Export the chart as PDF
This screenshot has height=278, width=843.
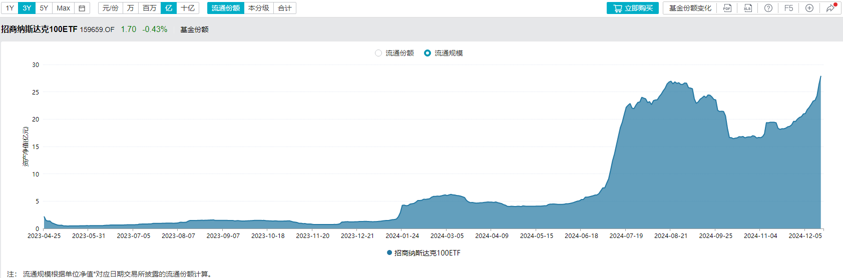(727, 8)
